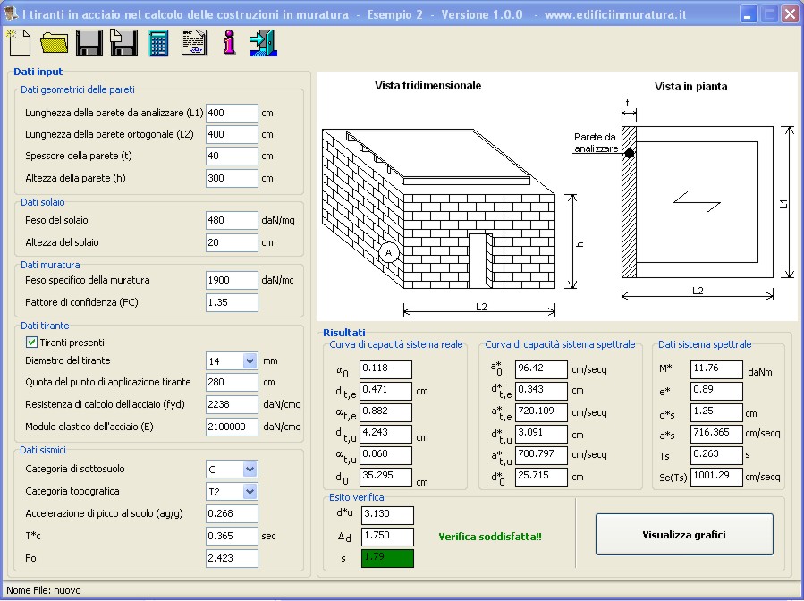Click the 'Fattore di confidenza (FC)' field
The width and height of the screenshot is (804, 601).
pyautogui.click(x=232, y=302)
